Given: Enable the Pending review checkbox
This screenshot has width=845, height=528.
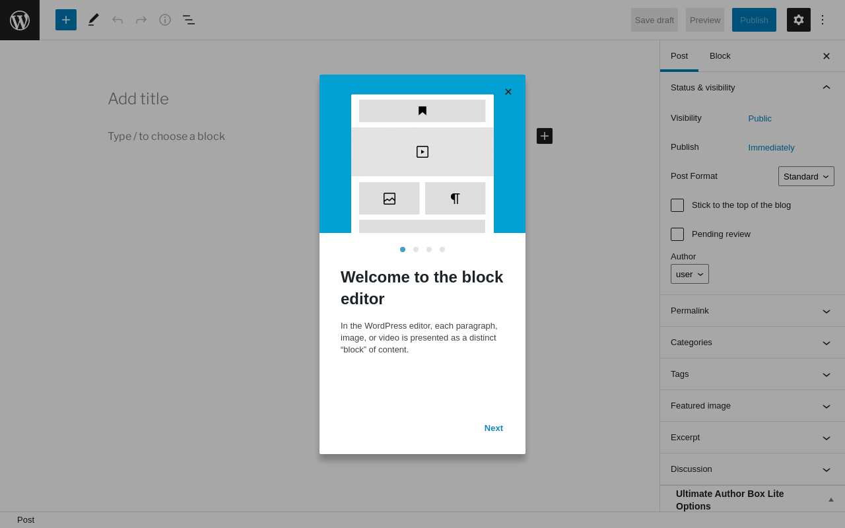Looking at the screenshot, I should (677, 234).
